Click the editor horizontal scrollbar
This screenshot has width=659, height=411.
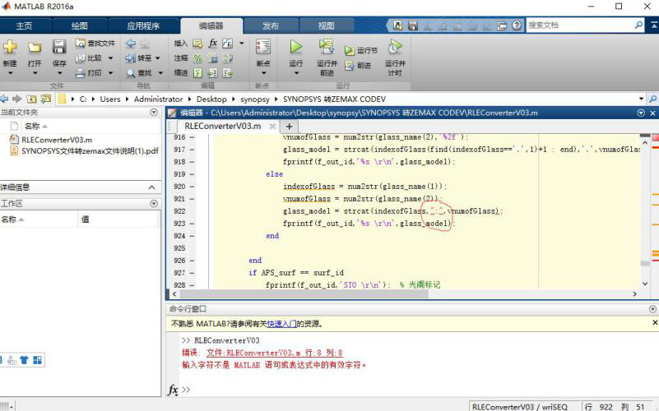click(x=303, y=294)
